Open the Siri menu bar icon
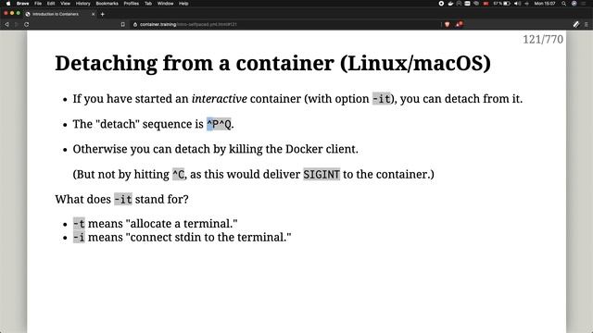593x333 pixels. (574, 4)
